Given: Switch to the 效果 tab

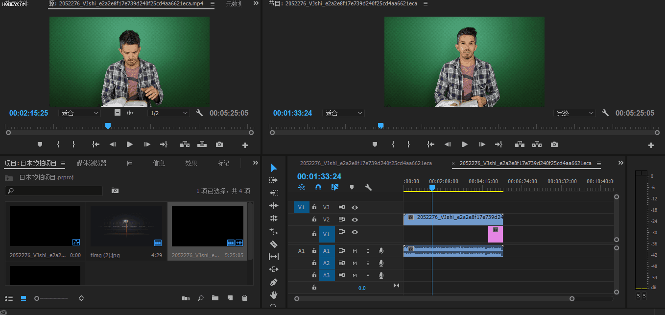Looking at the screenshot, I should (191, 163).
